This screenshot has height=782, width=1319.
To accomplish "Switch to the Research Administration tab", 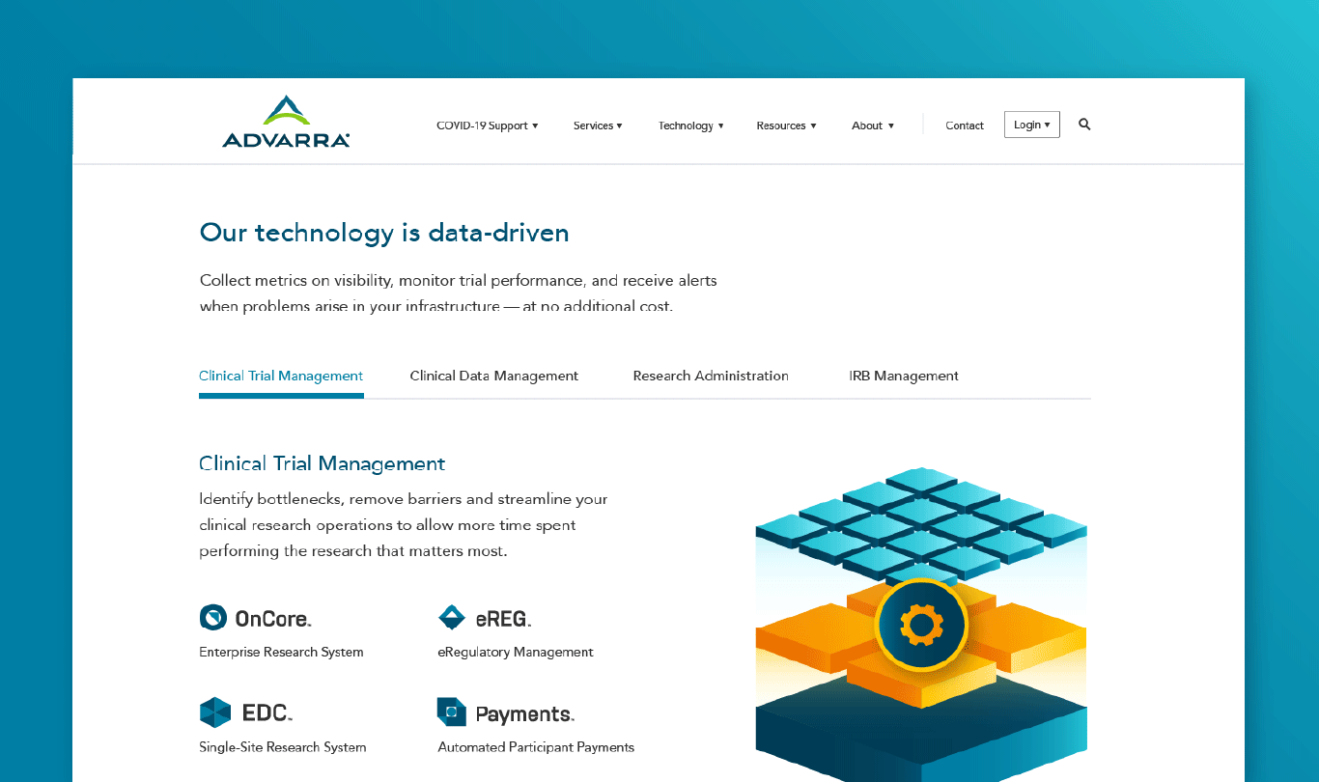I will 711,376.
